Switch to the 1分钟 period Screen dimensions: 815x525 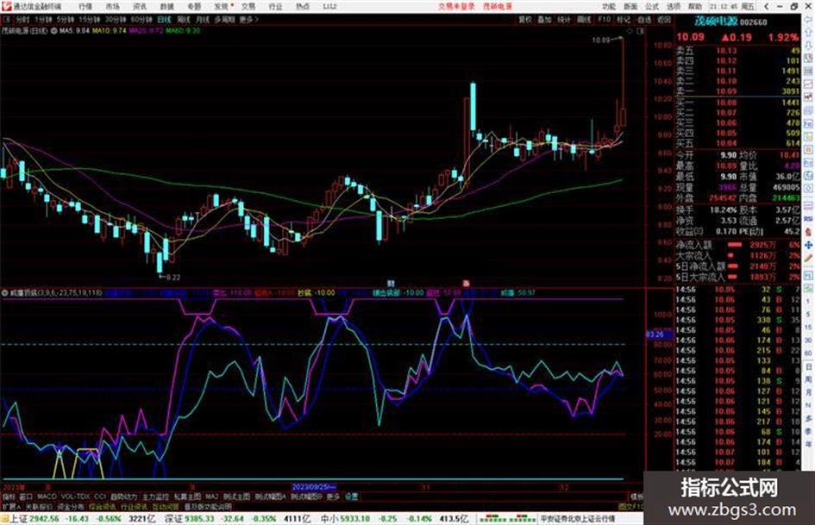pyautogui.click(x=43, y=20)
